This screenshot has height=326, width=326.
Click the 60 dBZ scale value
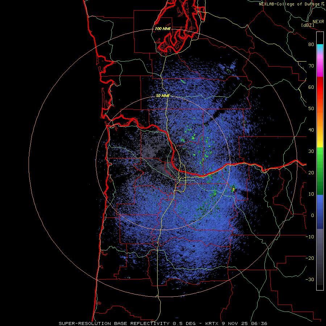(311, 87)
